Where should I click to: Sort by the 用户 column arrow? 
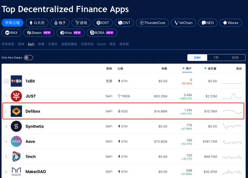[x=183, y=68]
